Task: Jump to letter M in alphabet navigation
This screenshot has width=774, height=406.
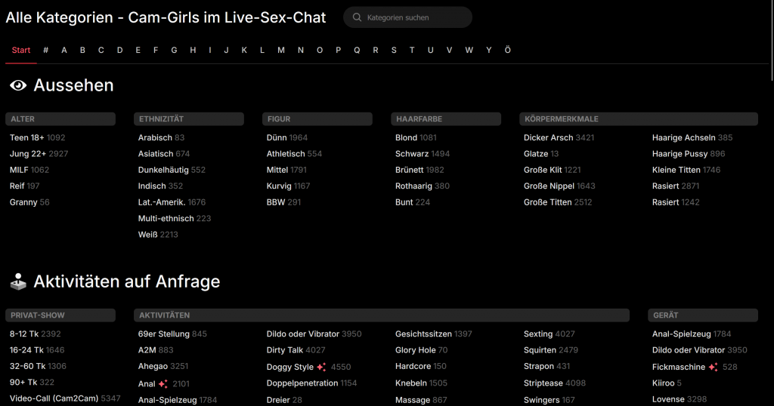Action: pyautogui.click(x=281, y=50)
